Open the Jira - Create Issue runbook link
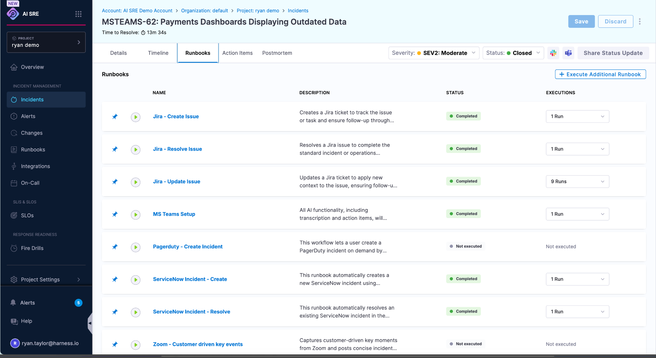This screenshot has height=358, width=656. [176, 116]
